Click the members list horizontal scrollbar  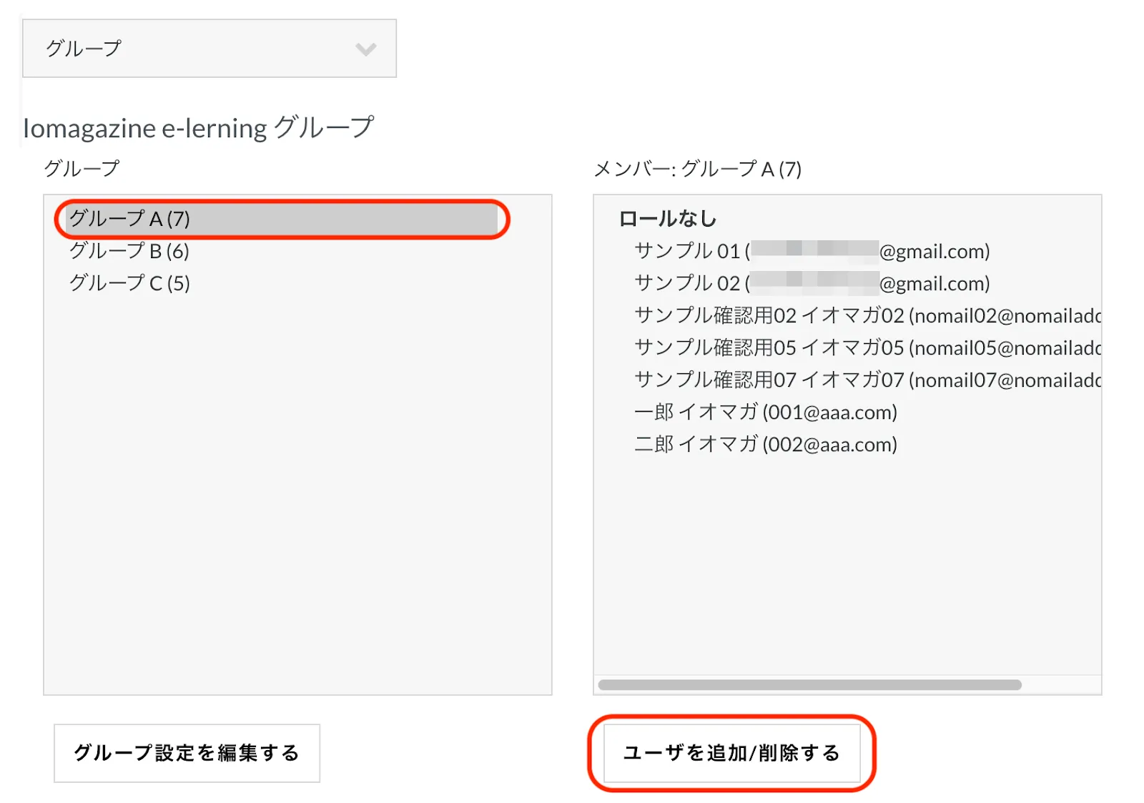click(809, 685)
